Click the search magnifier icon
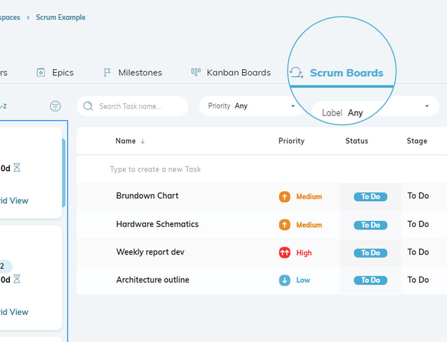The image size is (447, 342). (x=88, y=106)
